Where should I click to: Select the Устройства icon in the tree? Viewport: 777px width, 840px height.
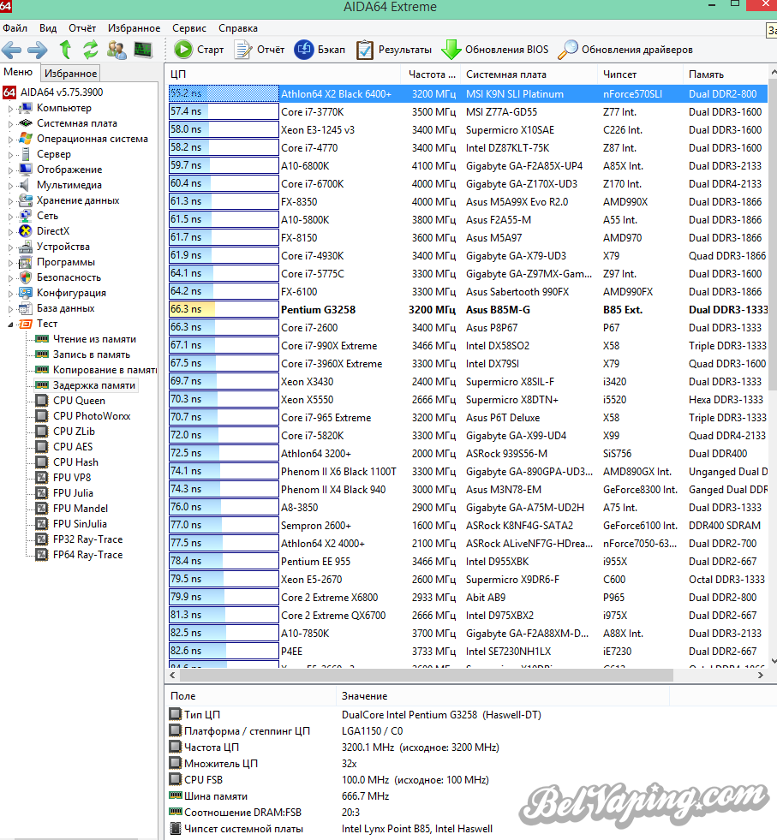(25, 247)
